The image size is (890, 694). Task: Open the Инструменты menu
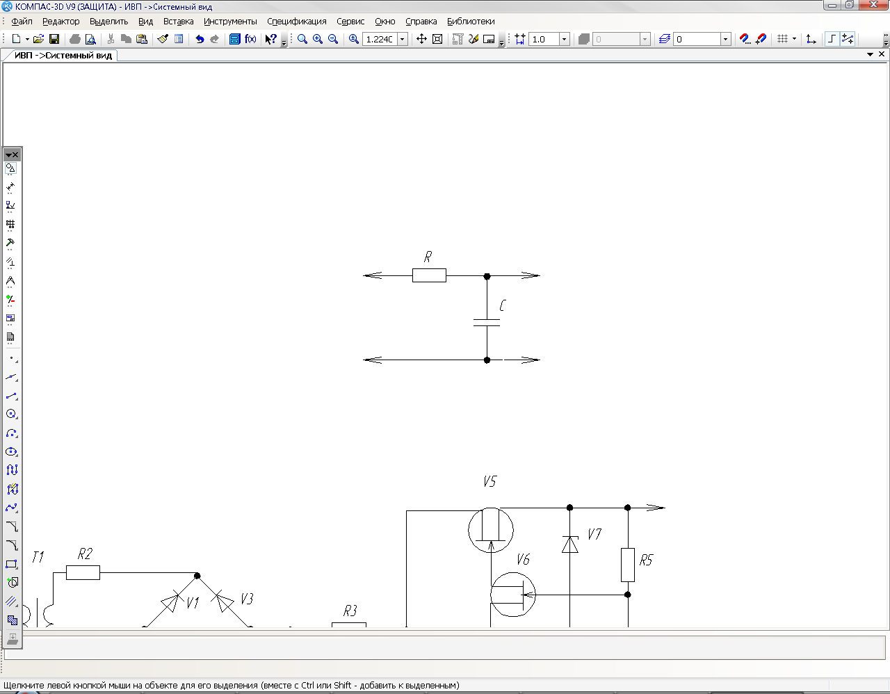[x=230, y=22]
